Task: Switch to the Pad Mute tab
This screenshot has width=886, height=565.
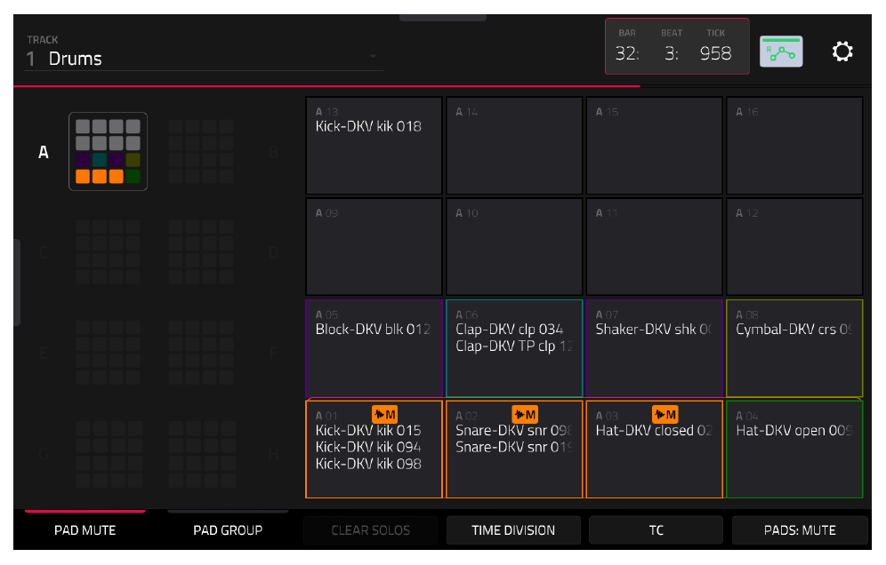Action: (85, 530)
